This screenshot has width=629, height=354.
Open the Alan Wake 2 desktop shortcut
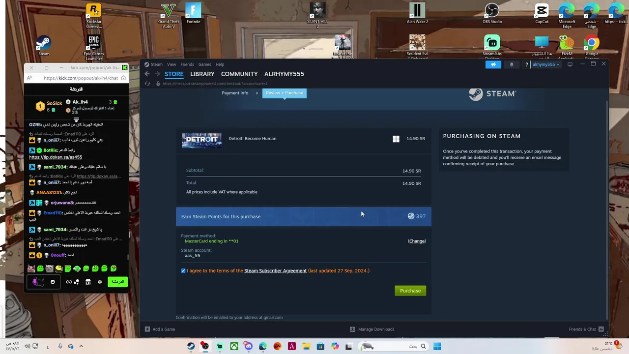417,13
